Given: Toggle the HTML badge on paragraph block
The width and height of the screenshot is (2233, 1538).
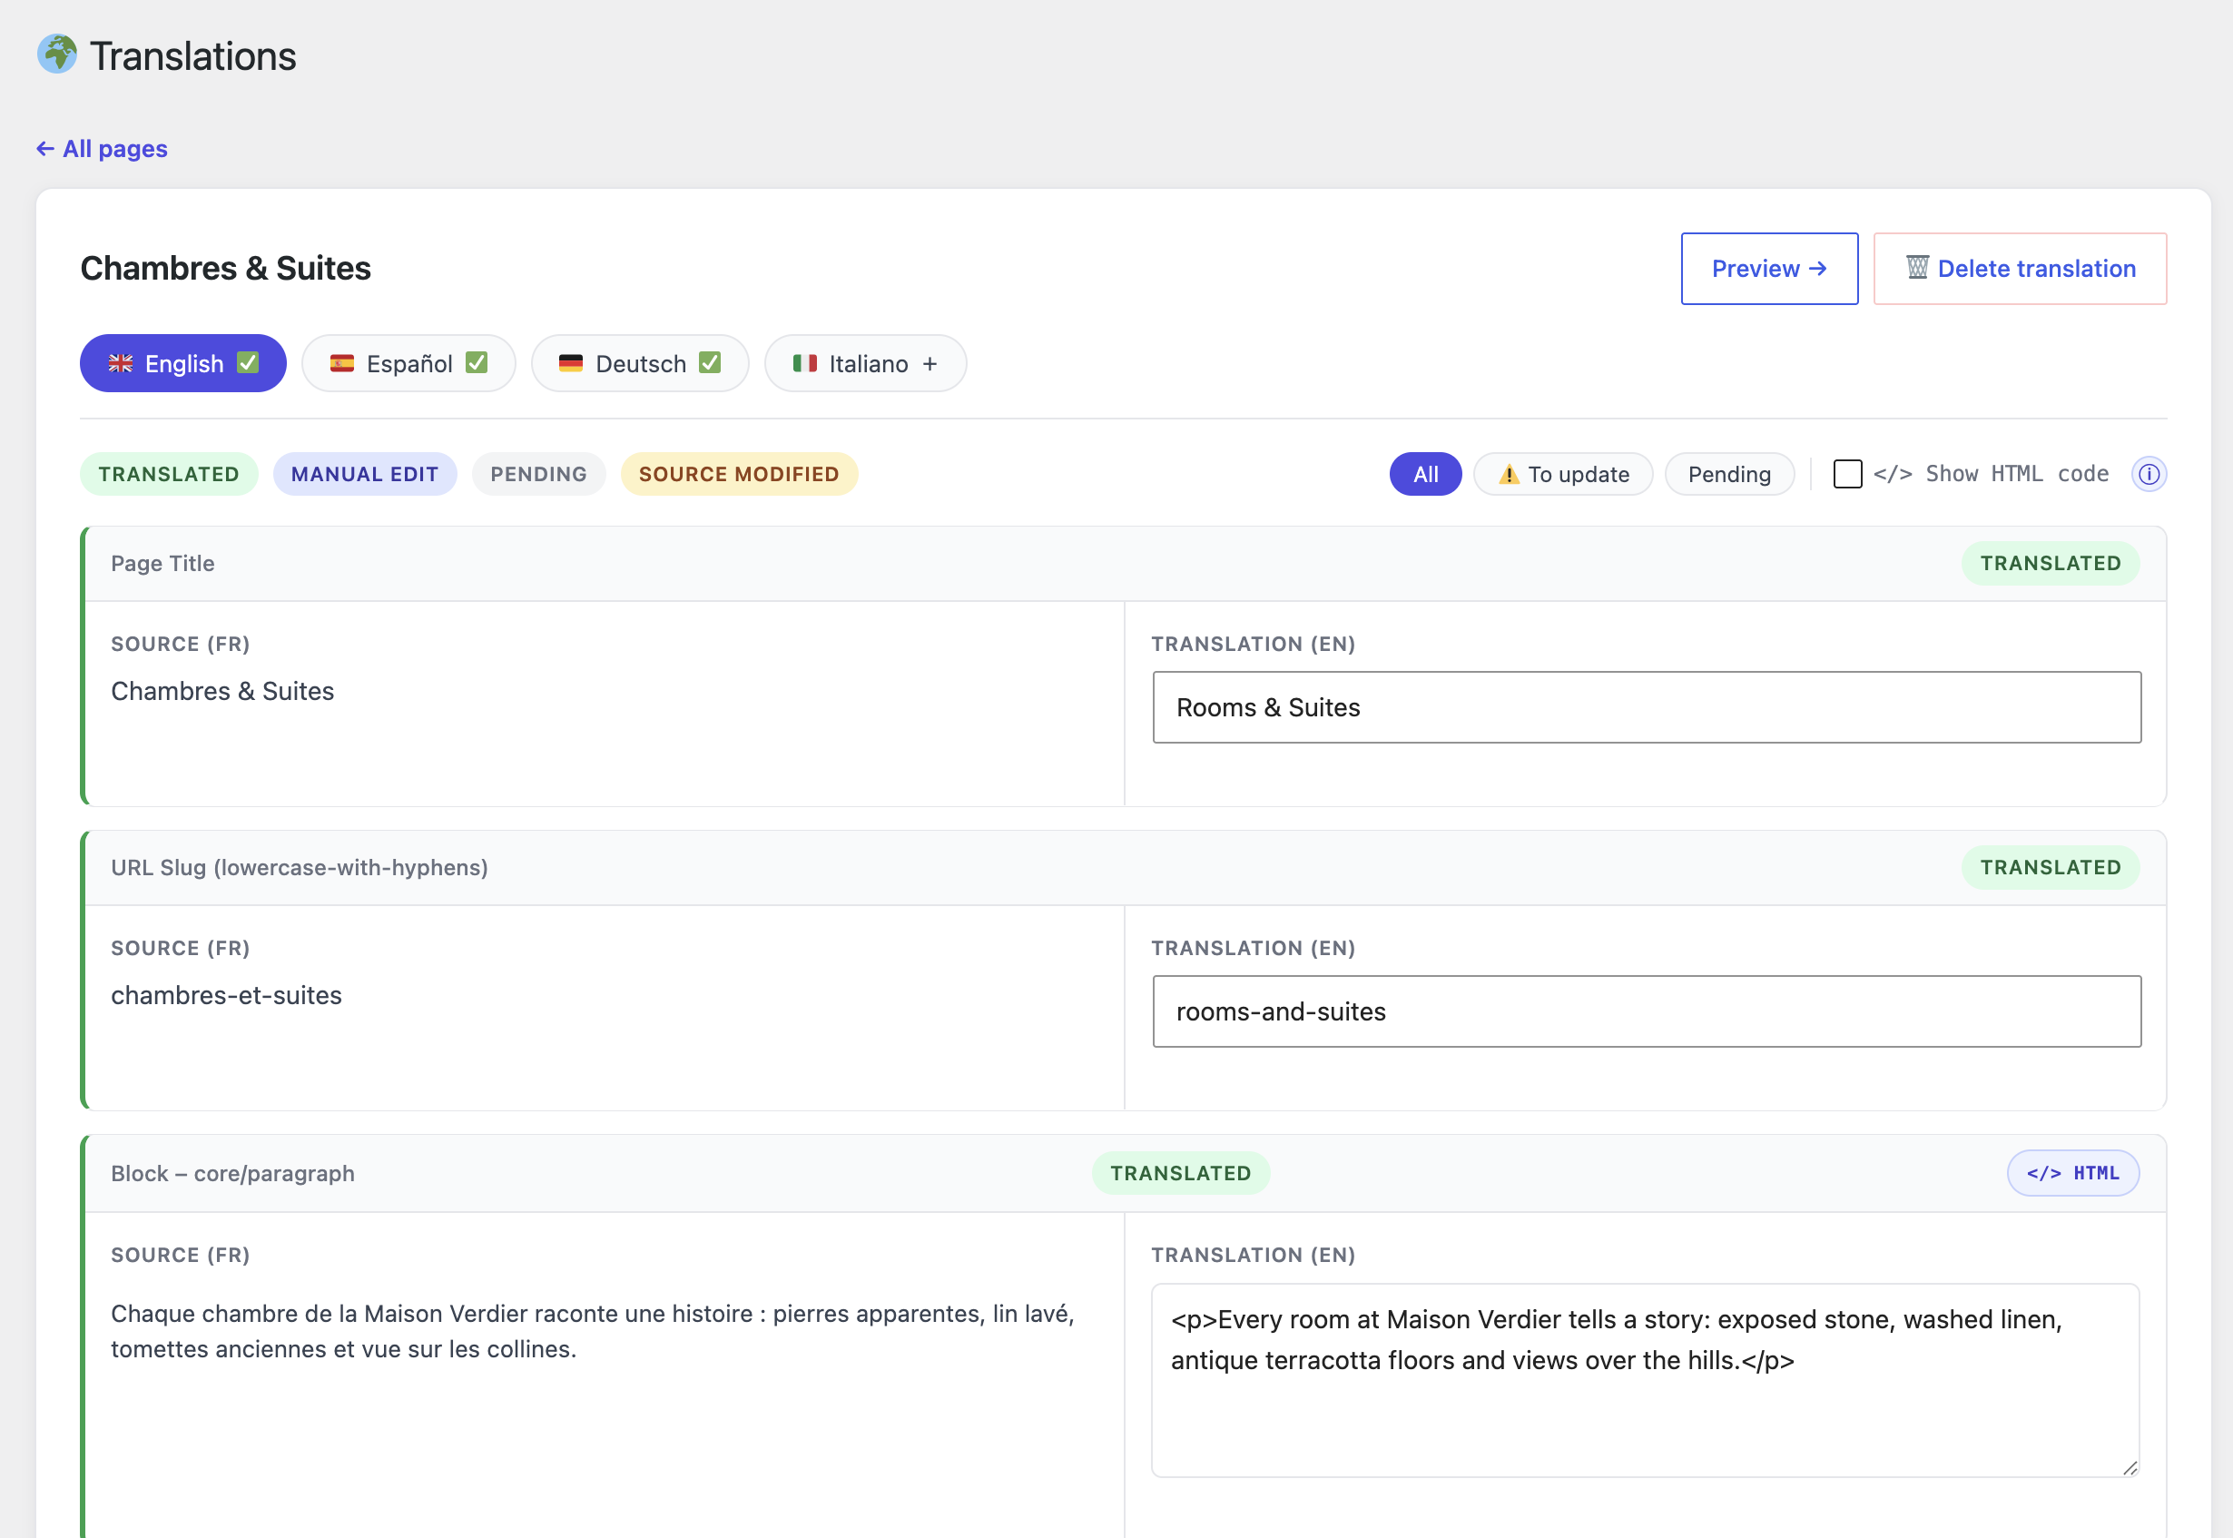Looking at the screenshot, I should 2072,1173.
